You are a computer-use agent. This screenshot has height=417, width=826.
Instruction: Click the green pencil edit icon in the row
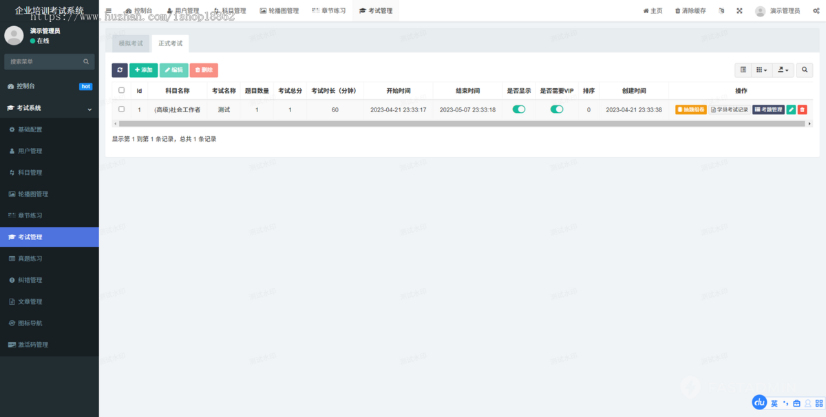coord(790,109)
